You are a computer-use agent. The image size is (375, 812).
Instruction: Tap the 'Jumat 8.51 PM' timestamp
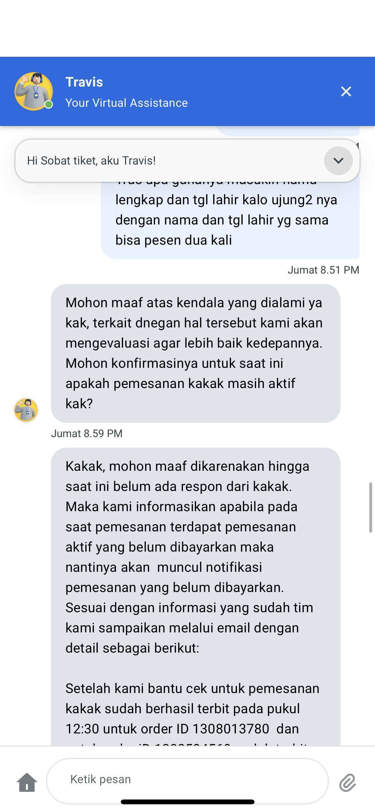pos(323,270)
